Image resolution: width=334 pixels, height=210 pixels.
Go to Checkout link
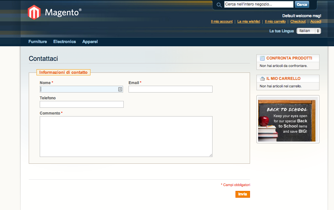click(x=298, y=22)
